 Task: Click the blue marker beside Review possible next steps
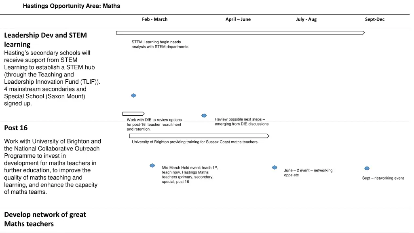[204, 116]
